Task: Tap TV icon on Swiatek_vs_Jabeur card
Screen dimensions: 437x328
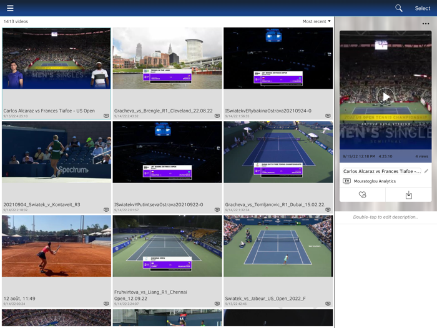Action: point(328,304)
